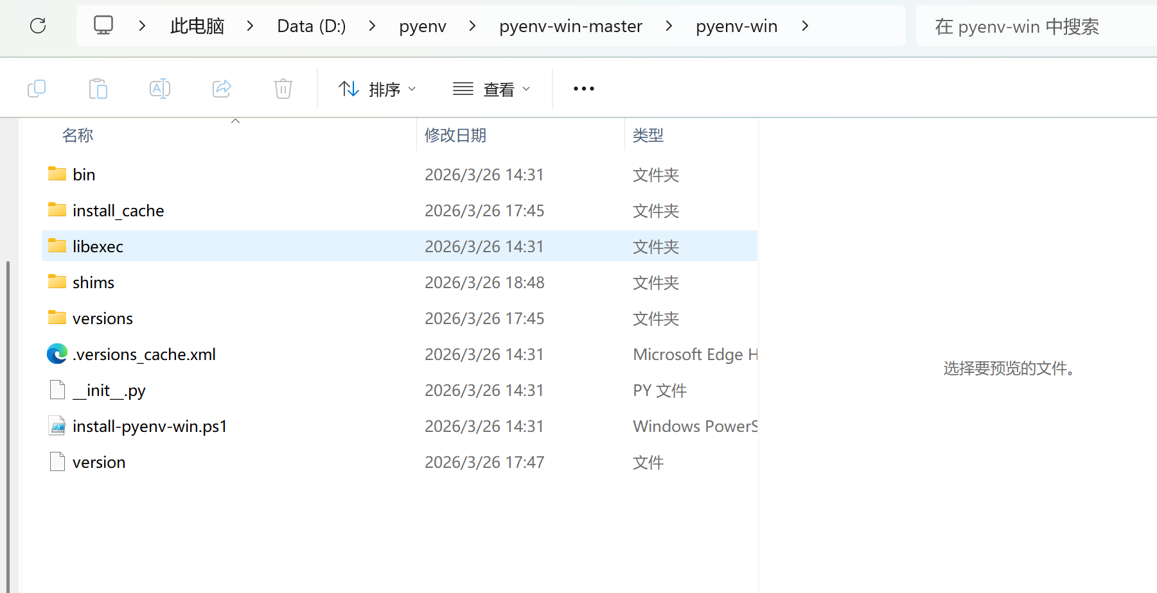The width and height of the screenshot is (1157, 593).
Task: Navigate to pyenv breadcrumb
Action: pos(423,26)
